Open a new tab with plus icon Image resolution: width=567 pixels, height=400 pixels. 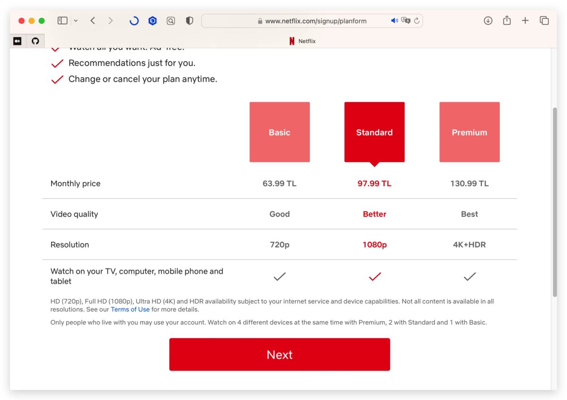tap(525, 21)
